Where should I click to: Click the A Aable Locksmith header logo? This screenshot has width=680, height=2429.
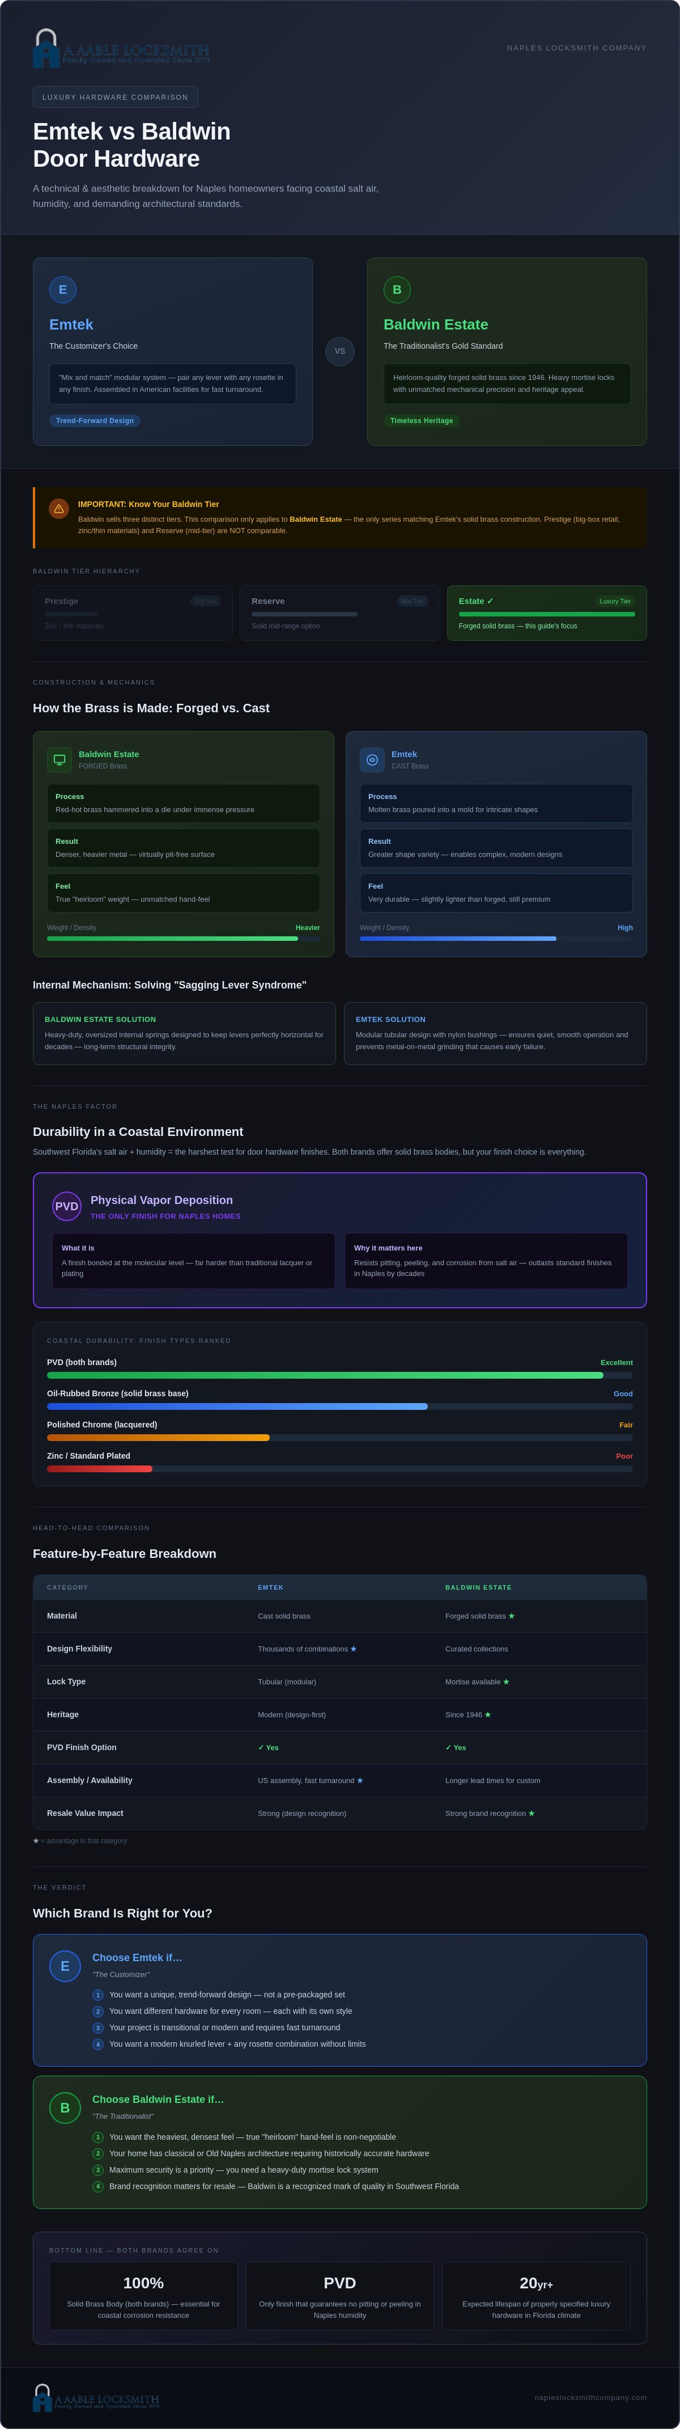121,48
